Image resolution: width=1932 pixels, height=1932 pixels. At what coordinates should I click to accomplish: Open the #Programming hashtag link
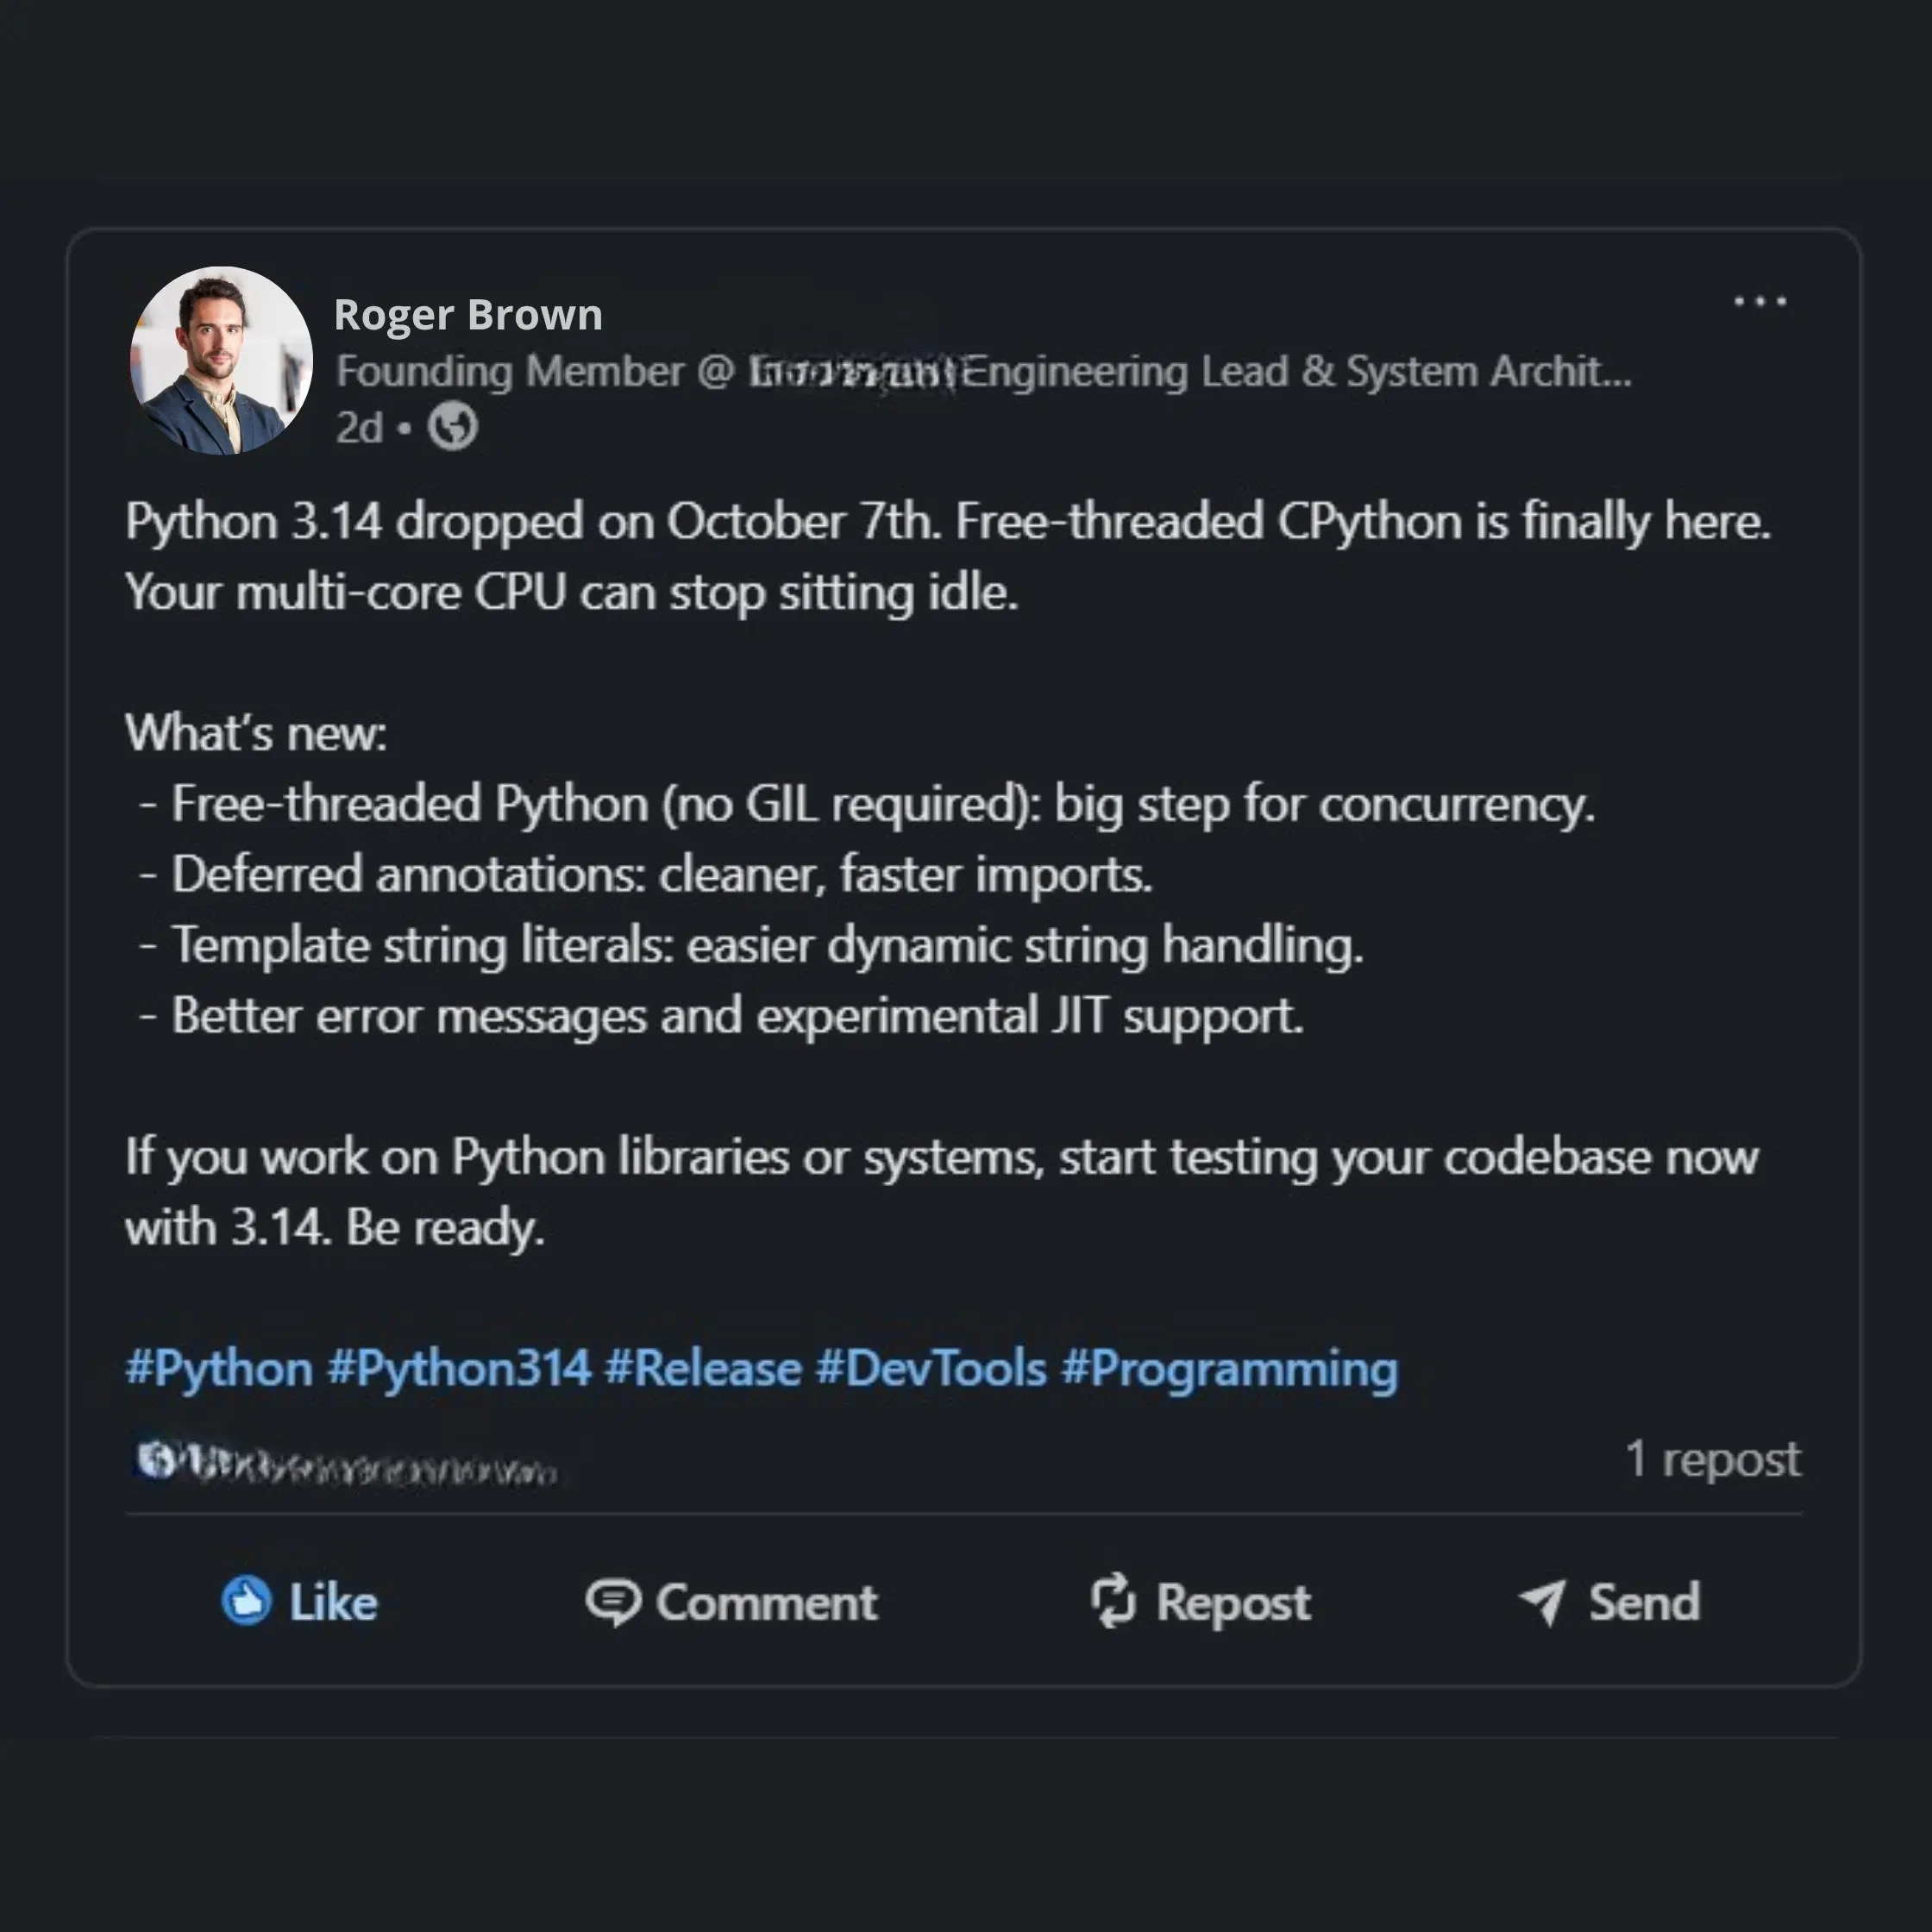pos(1229,1368)
